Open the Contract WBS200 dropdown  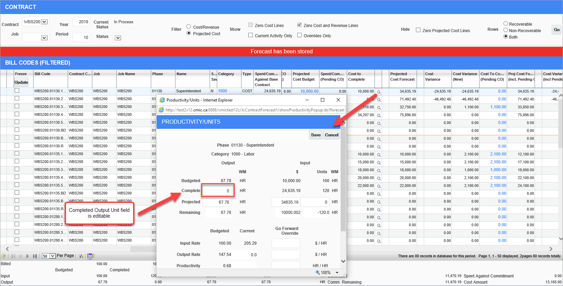pos(36,22)
